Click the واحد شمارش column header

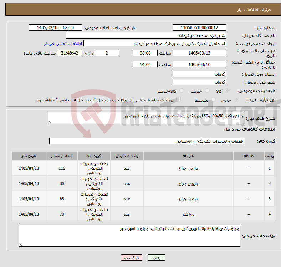pyautogui.click(x=127, y=156)
